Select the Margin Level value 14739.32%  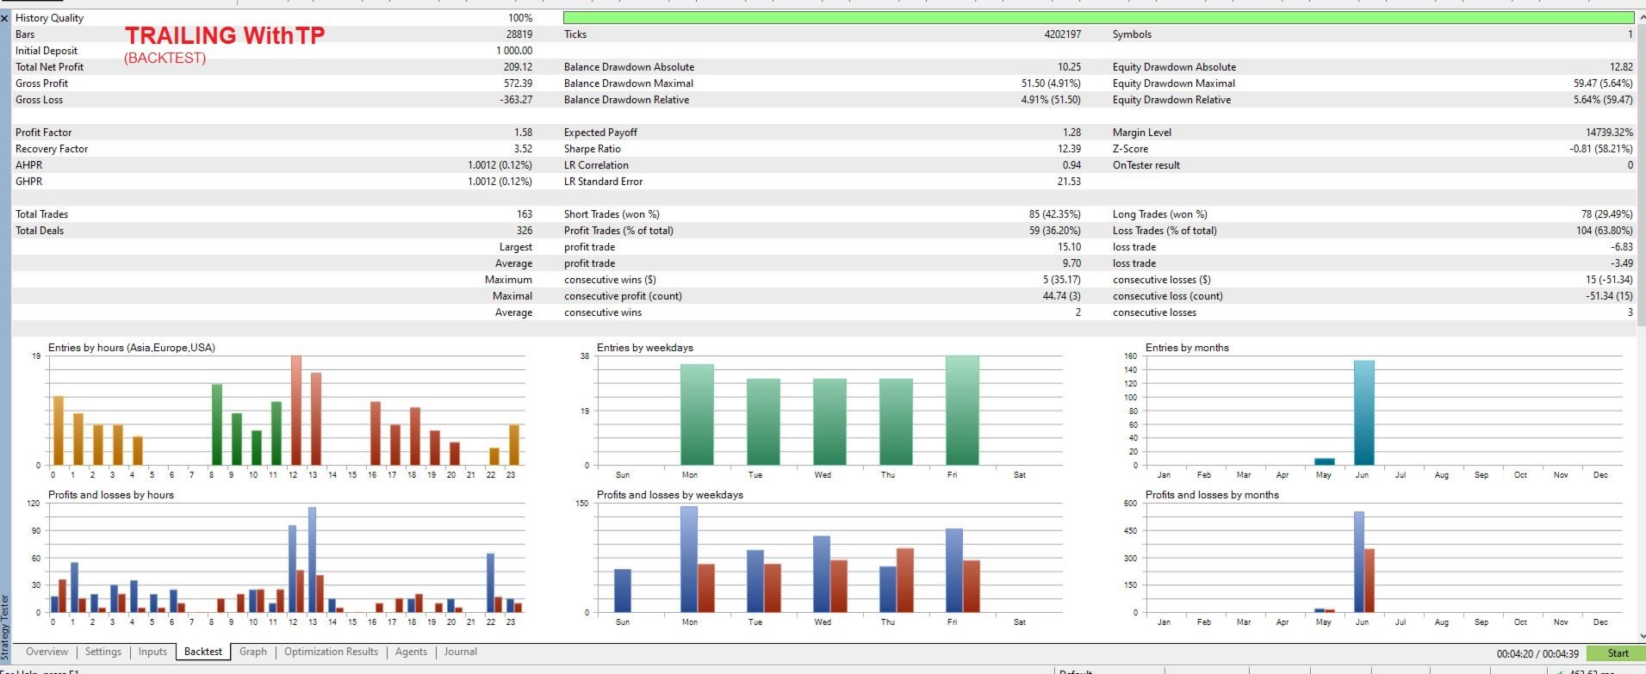point(1609,133)
